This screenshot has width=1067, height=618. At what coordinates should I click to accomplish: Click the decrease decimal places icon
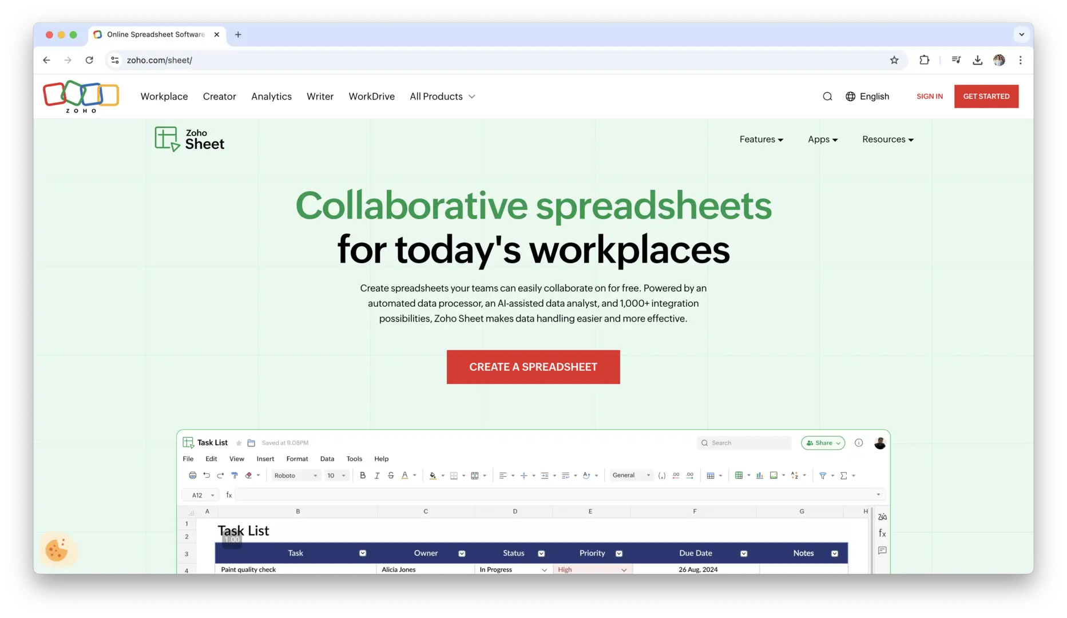coord(676,476)
